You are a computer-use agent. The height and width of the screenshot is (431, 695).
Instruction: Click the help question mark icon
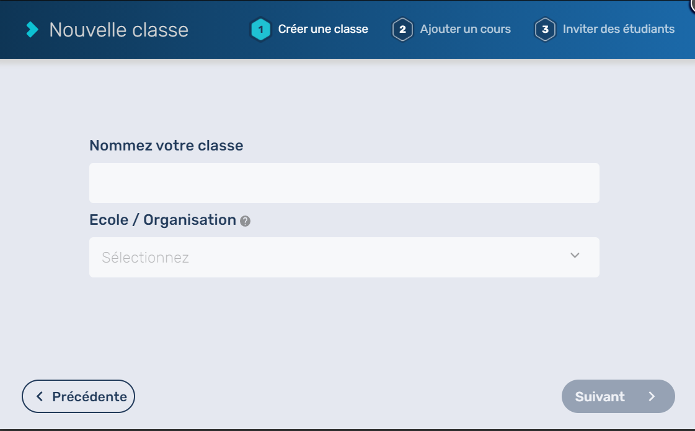[x=246, y=221]
